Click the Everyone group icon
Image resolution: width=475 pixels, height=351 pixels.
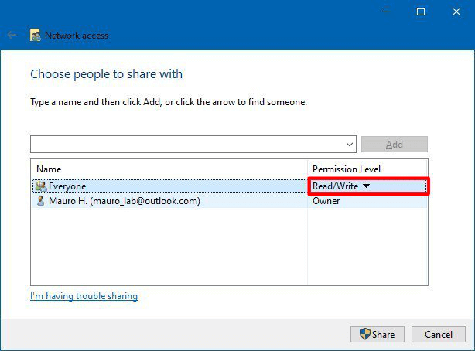pyautogui.click(x=40, y=186)
